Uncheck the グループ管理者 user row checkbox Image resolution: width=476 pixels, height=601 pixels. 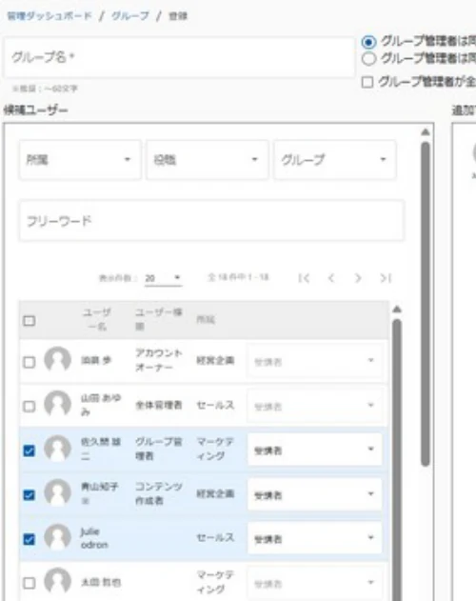(30, 451)
